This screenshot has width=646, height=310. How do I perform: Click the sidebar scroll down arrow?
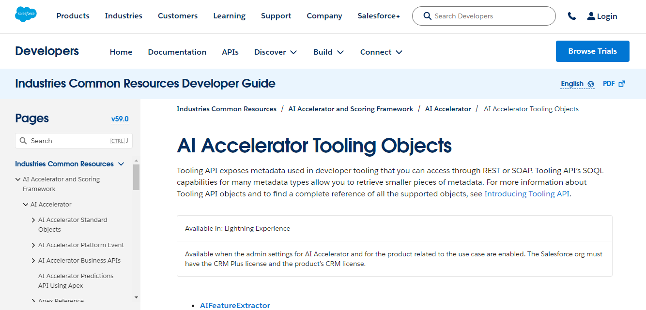(x=136, y=297)
